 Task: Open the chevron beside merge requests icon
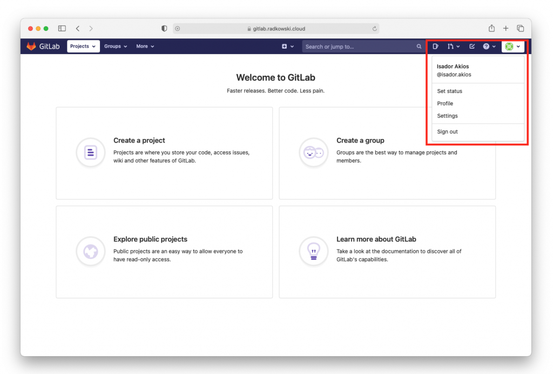(x=458, y=46)
